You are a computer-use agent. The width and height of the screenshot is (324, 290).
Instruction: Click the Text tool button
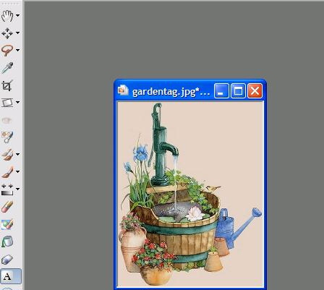pyautogui.click(x=11, y=276)
